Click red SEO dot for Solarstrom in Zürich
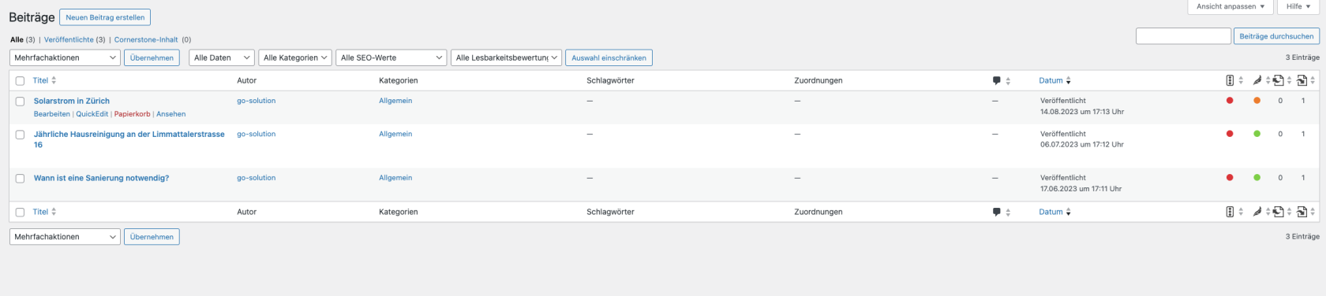 [x=1230, y=101]
